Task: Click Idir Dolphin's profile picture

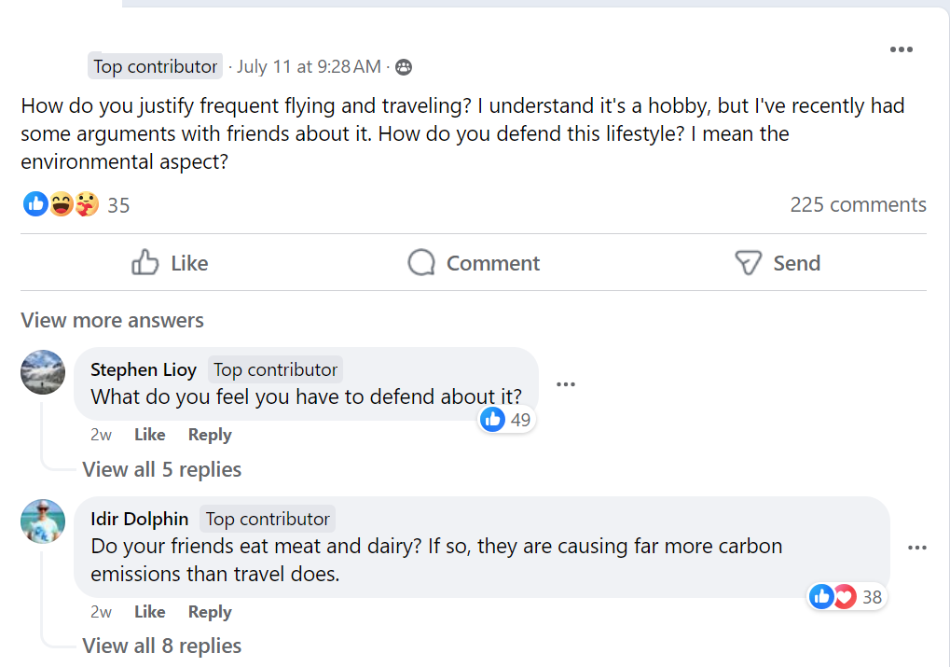Action: pyautogui.click(x=43, y=521)
